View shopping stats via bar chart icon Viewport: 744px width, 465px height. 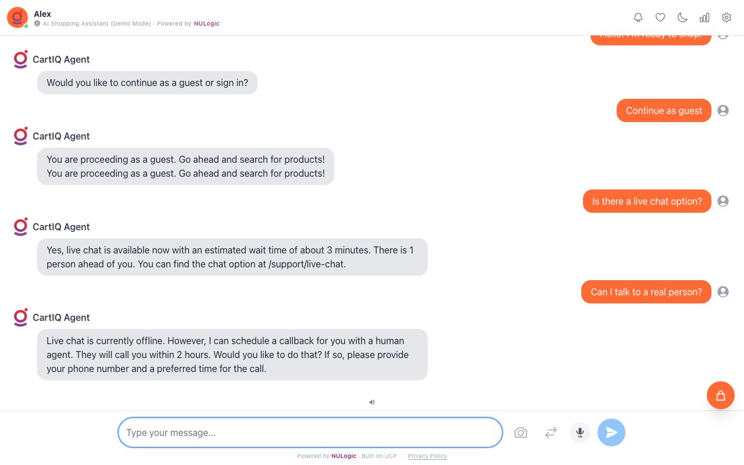(x=704, y=17)
